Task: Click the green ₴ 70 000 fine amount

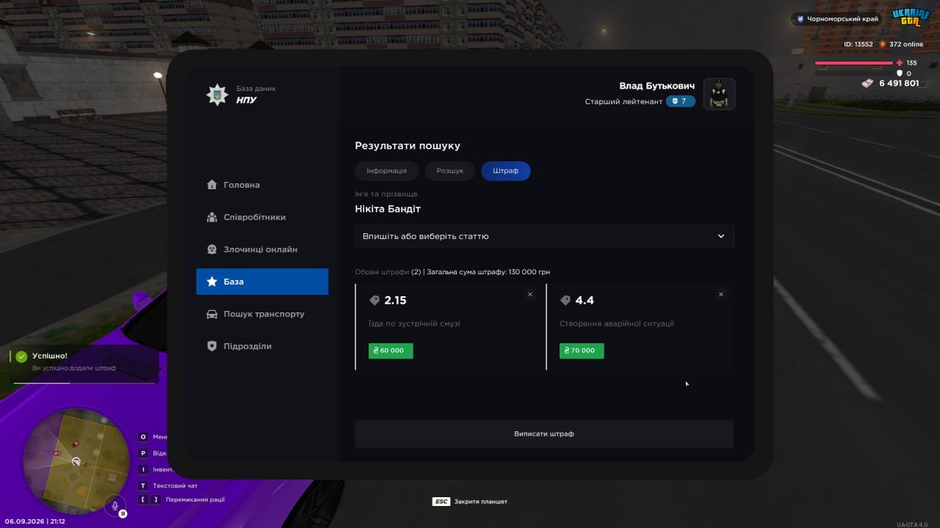Action: (x=582, y=351)
